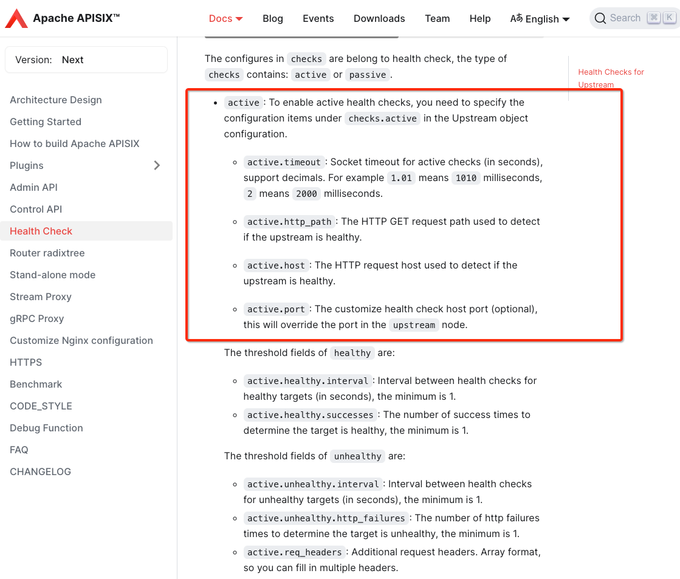Click the Search input field

point(634,18)
